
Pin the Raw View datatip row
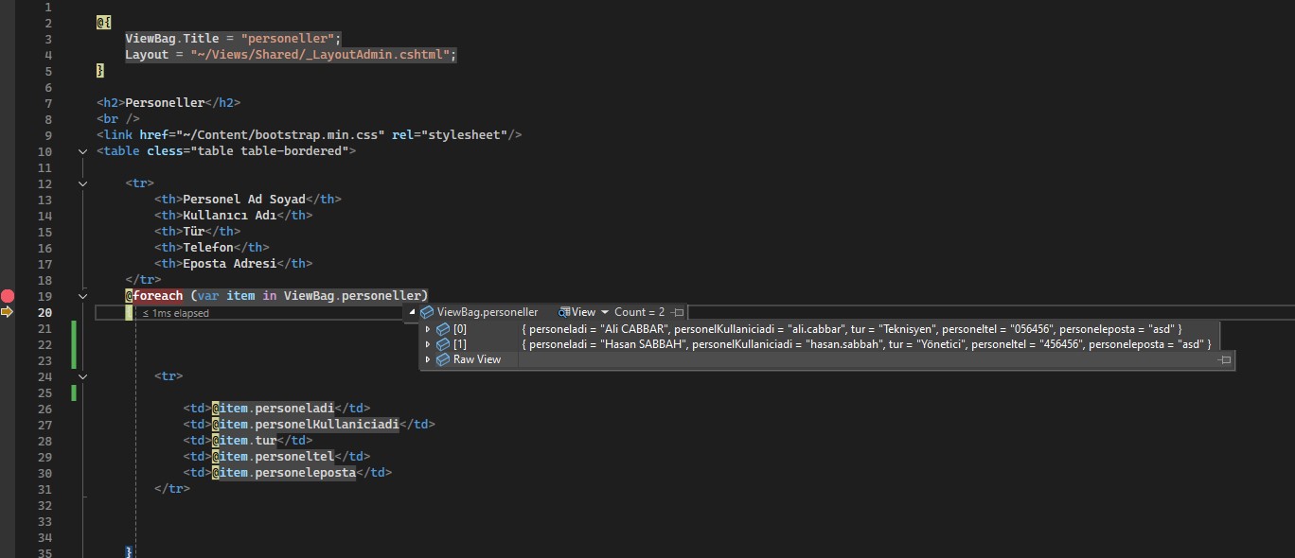pyautogui.click(x=1225, y=359)
